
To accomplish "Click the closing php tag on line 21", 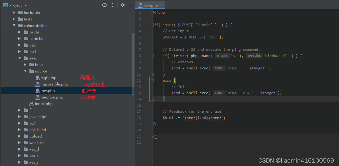I will click(x=156, y=136).
